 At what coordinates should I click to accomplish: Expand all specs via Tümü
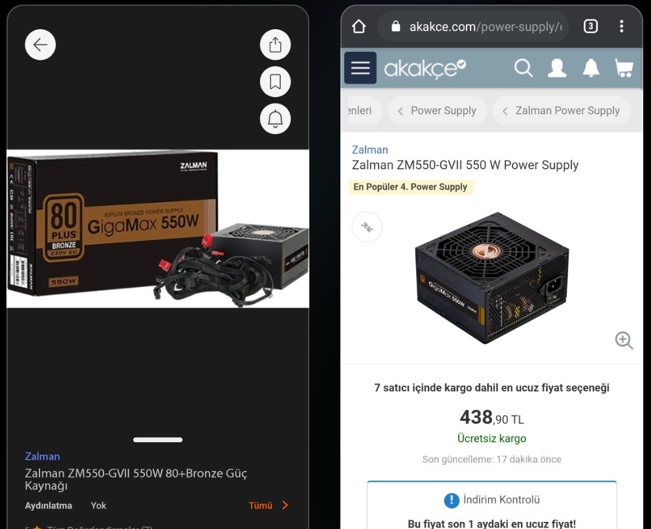click(x=268, y=505)
